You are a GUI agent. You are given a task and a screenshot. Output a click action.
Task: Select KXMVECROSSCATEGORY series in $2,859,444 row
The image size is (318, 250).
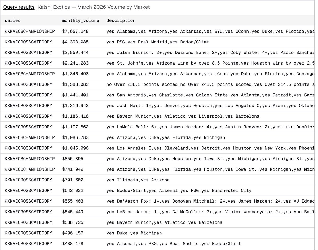click(28, 52)
